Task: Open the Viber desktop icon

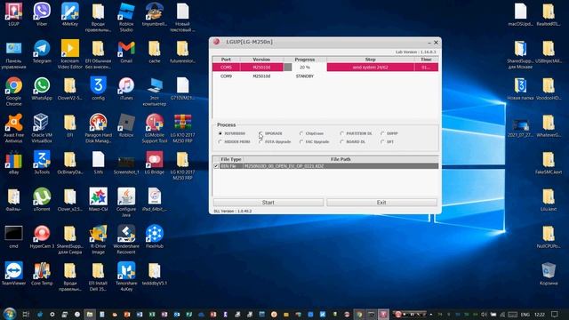Action: tap(42, 14)
